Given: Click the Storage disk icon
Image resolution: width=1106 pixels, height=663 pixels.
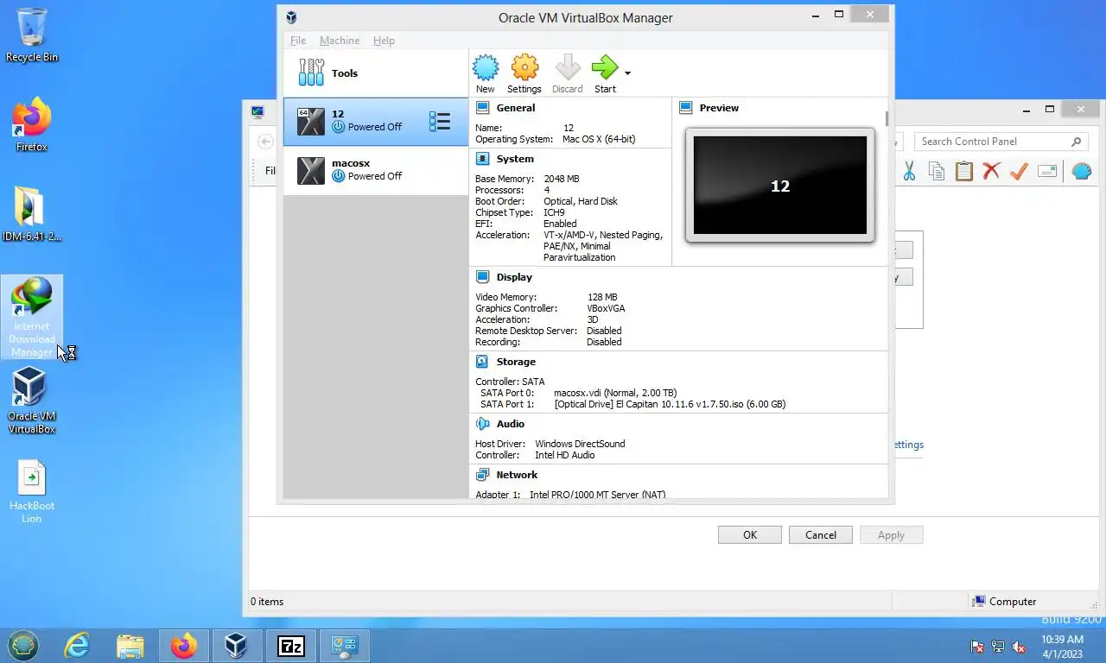Looking at the screenshot, I should point(482,362).
